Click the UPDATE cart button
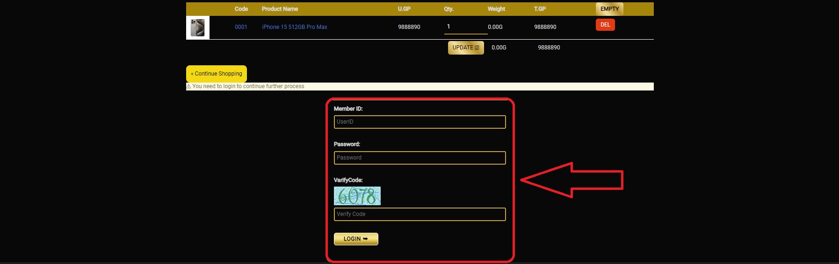 click(465, 48)
